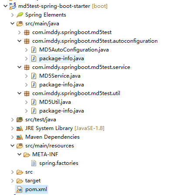Expand the src/test/java folder

tap(13, 120)
